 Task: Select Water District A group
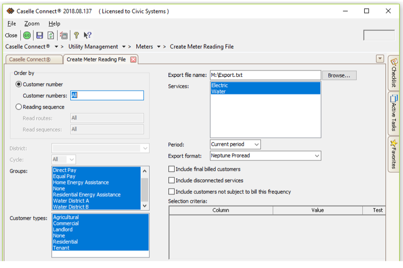coord(96,201)
